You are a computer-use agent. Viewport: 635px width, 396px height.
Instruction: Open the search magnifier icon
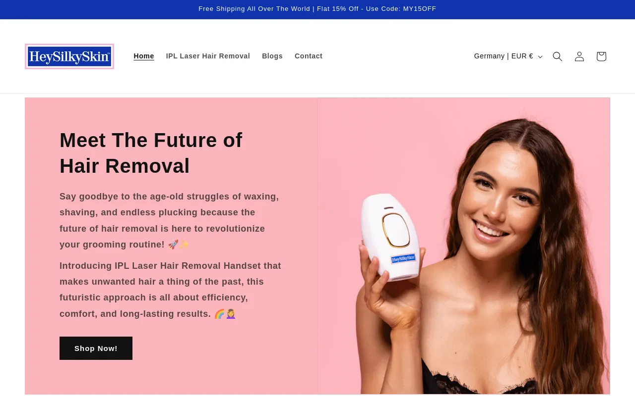click(x=558, y=56)
